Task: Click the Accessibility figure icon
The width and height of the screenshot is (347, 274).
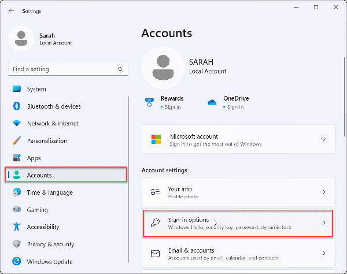Action: (x=16, y=227)
